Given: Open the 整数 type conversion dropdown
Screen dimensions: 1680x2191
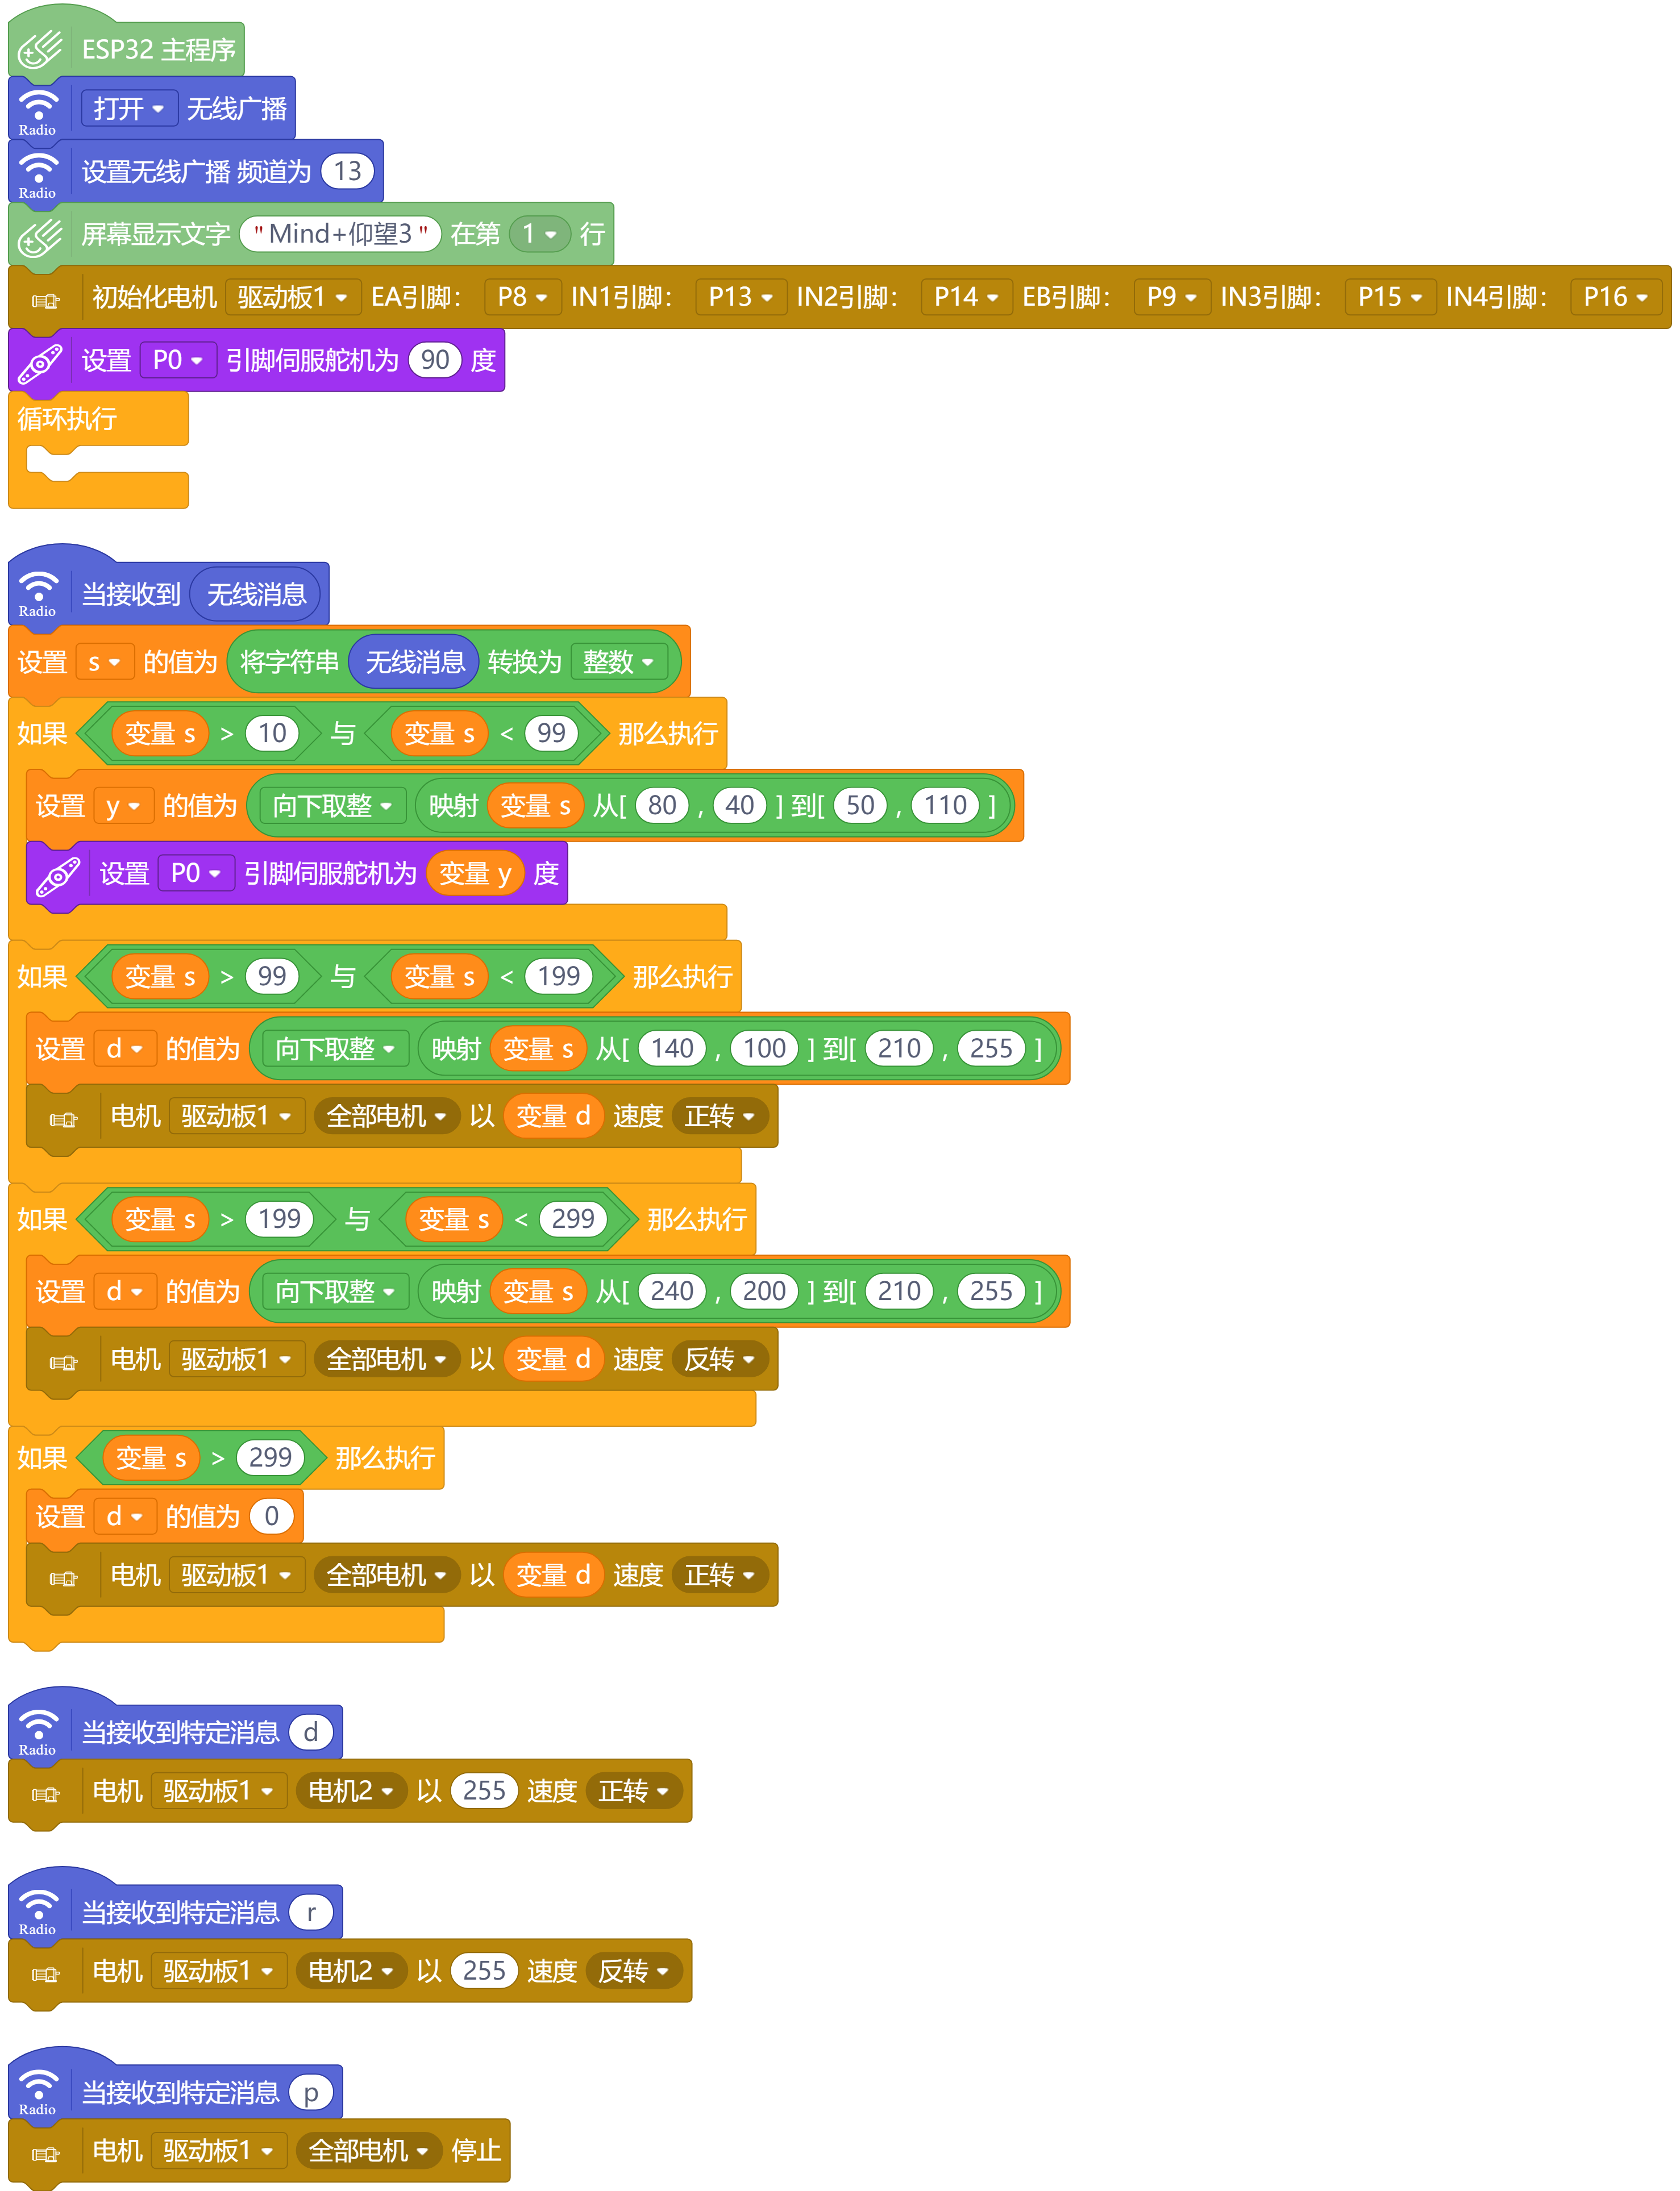Looking at the screenshot, I should [619, 662].
